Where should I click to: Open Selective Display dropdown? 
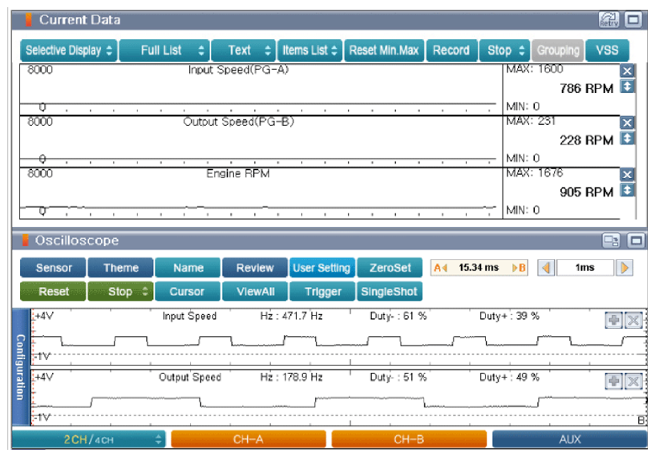pyautogui.click(x=68, y=51)
